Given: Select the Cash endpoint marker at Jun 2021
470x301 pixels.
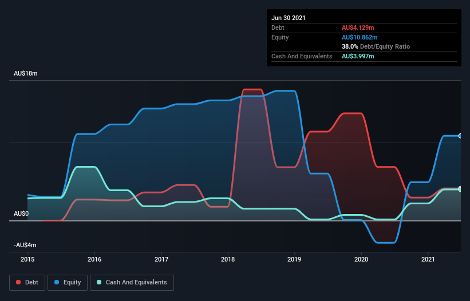Looking at the screenshot, I should 460,189.
